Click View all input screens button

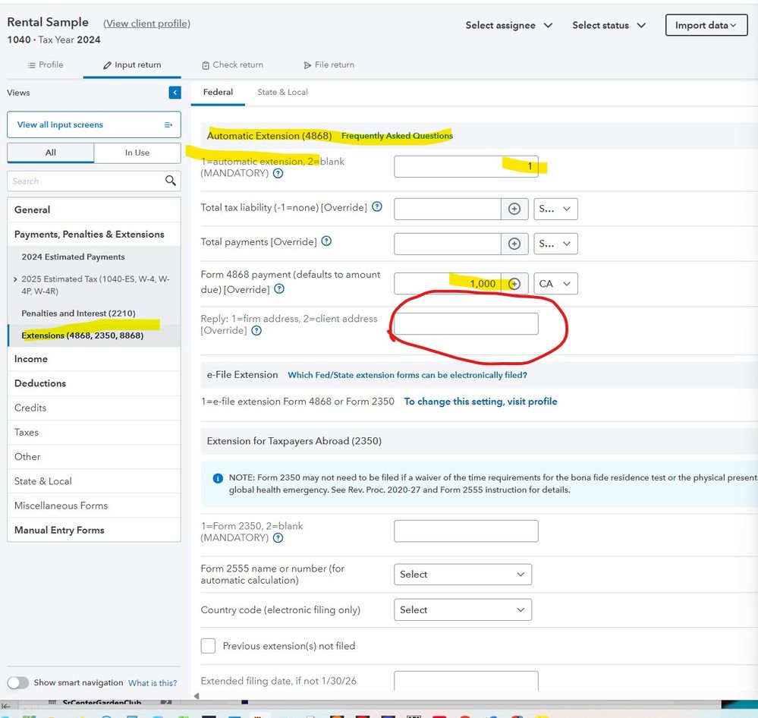(x=94, y=124)
